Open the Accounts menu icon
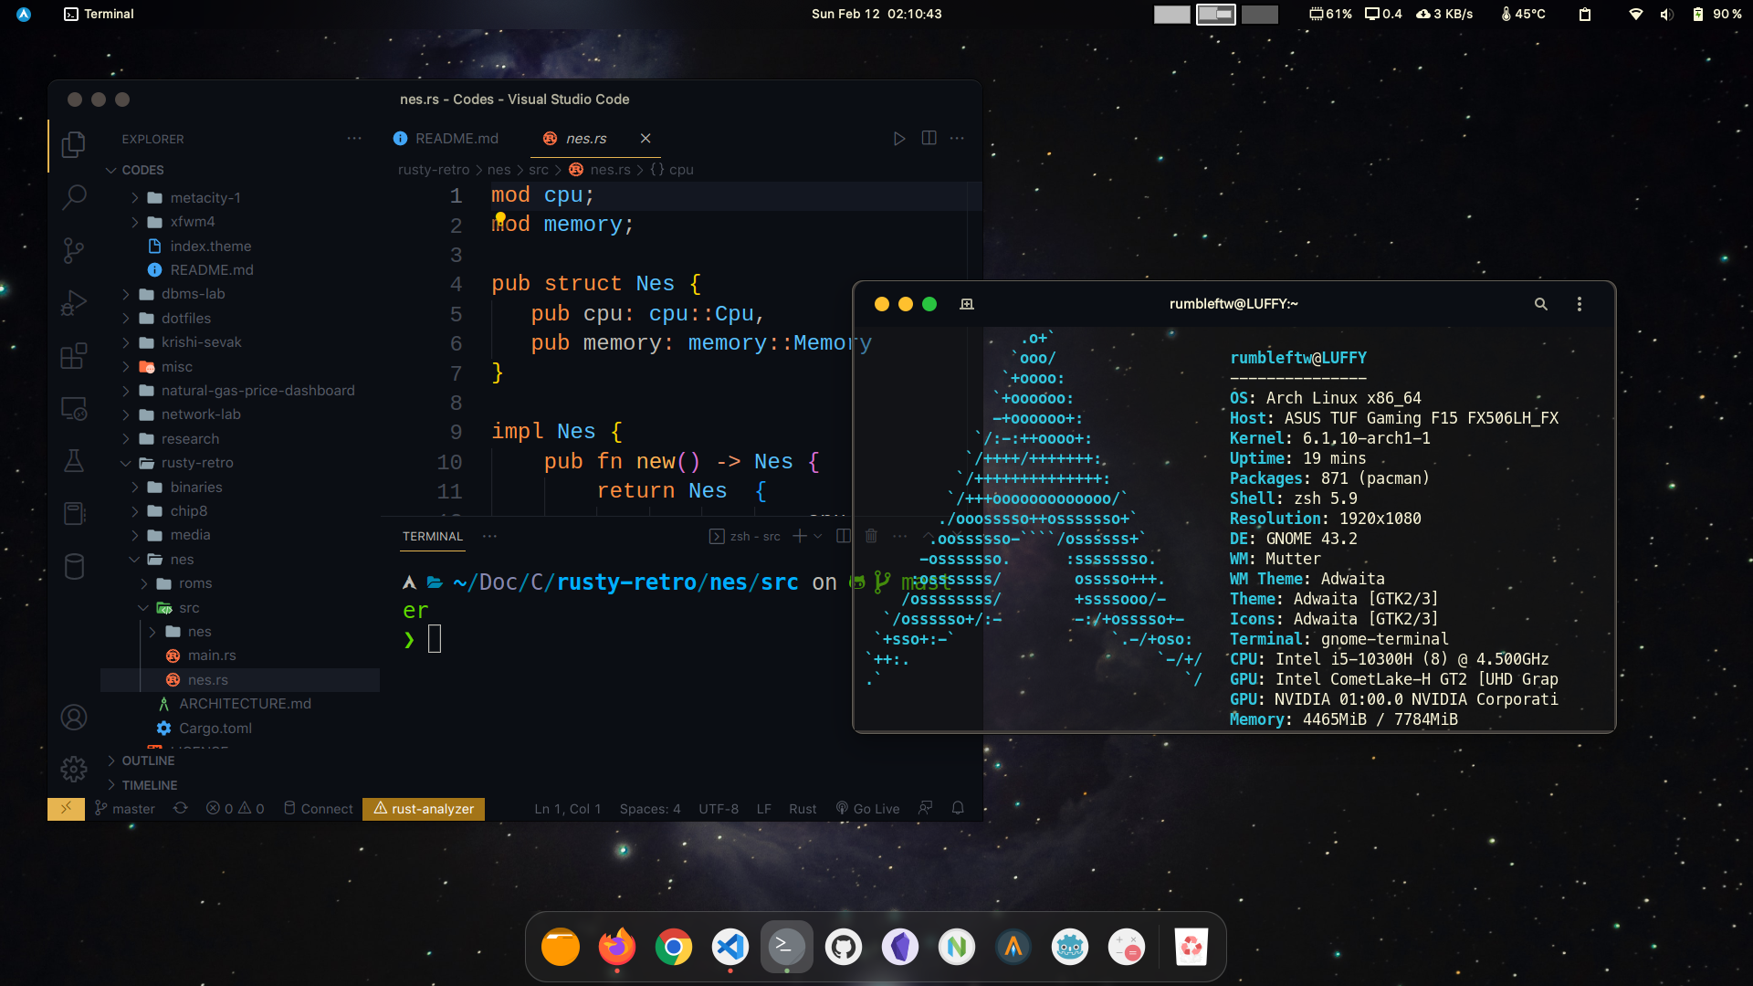The width and height of the screenshot is (1753, 986). click(x=74, y=718)
